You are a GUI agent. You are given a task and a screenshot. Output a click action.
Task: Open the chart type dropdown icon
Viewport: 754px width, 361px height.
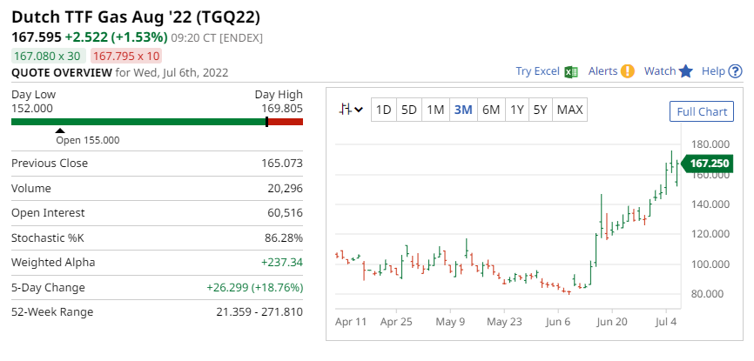pos(351,110)
